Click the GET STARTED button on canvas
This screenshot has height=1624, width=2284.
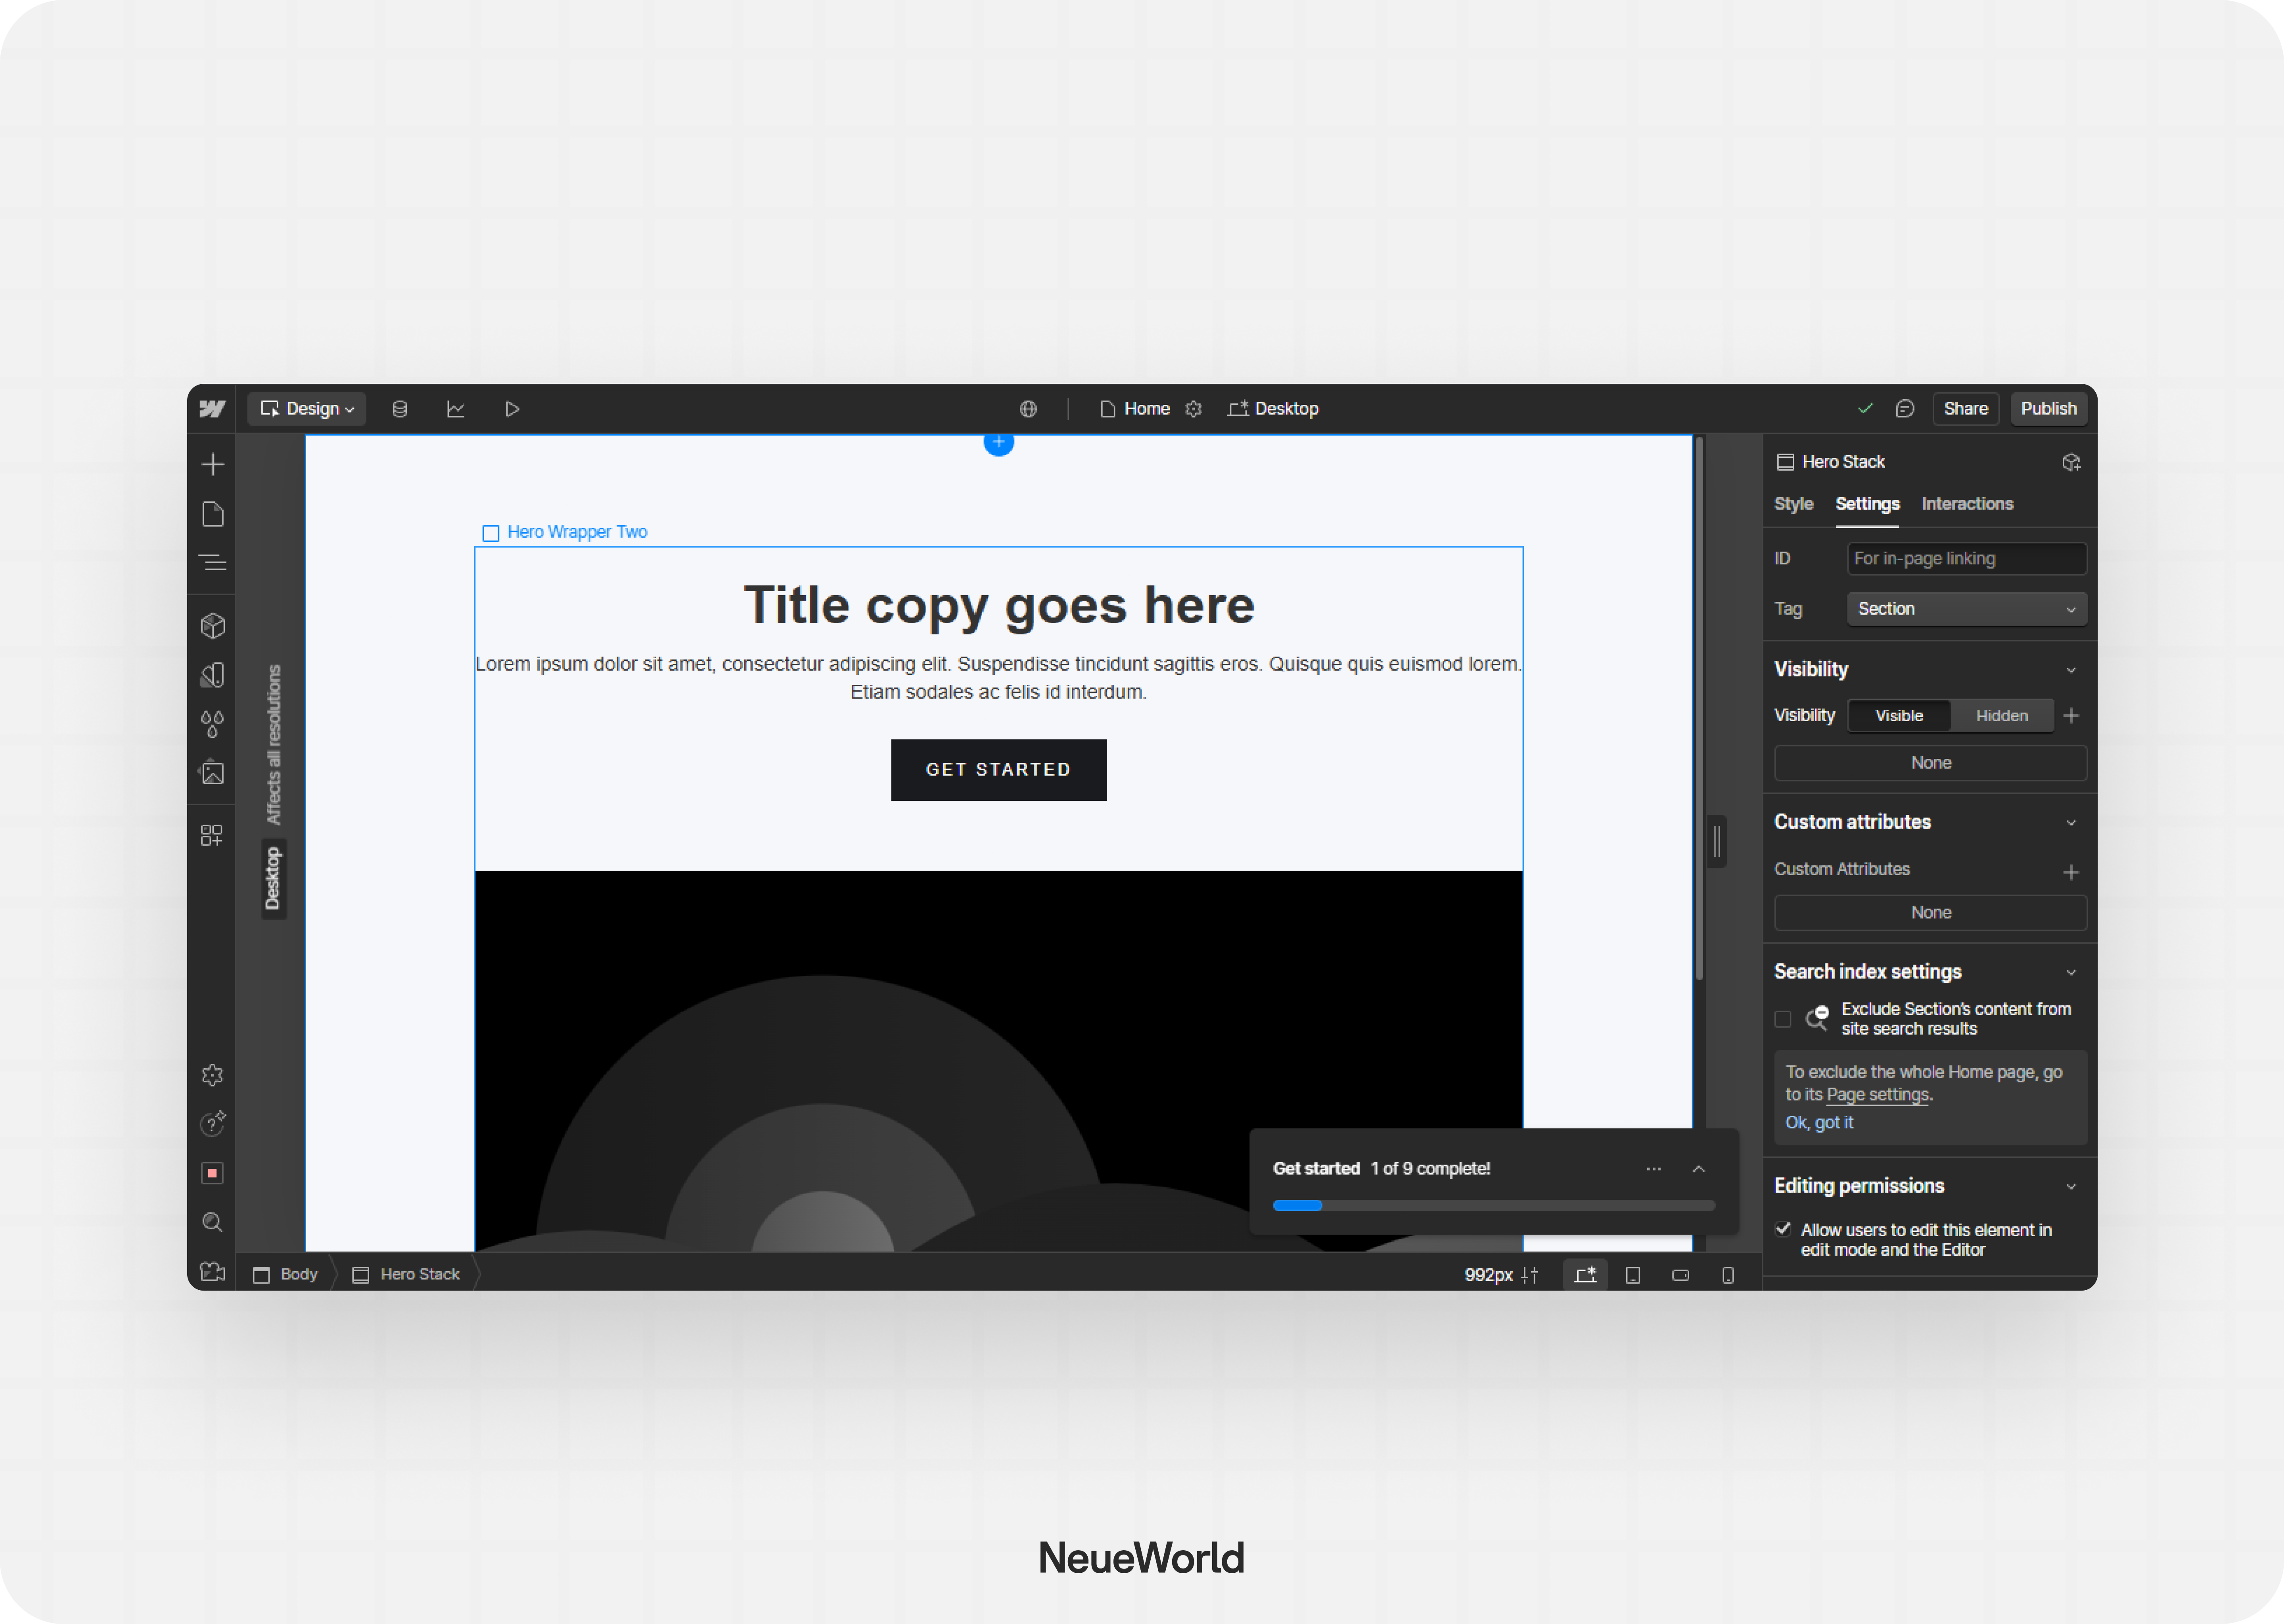pos(998,770)
